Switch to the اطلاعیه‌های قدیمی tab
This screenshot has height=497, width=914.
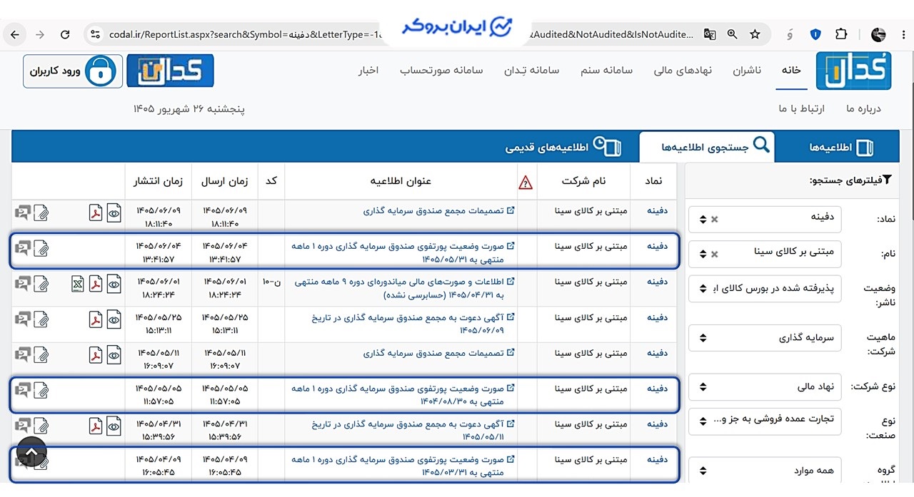click(x=563, y=147)
